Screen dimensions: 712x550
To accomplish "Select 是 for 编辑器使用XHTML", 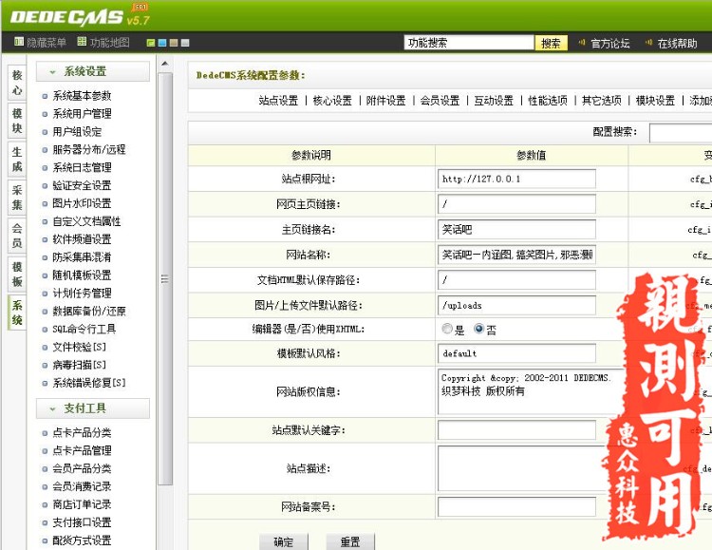I will pos(447,328).
